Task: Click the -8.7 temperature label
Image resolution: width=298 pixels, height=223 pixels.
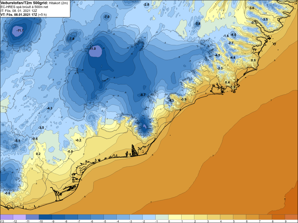Action: tap(143, 95)
